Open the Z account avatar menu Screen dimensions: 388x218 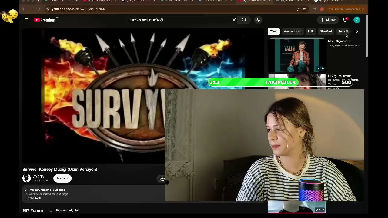click(x=357, y=20)
